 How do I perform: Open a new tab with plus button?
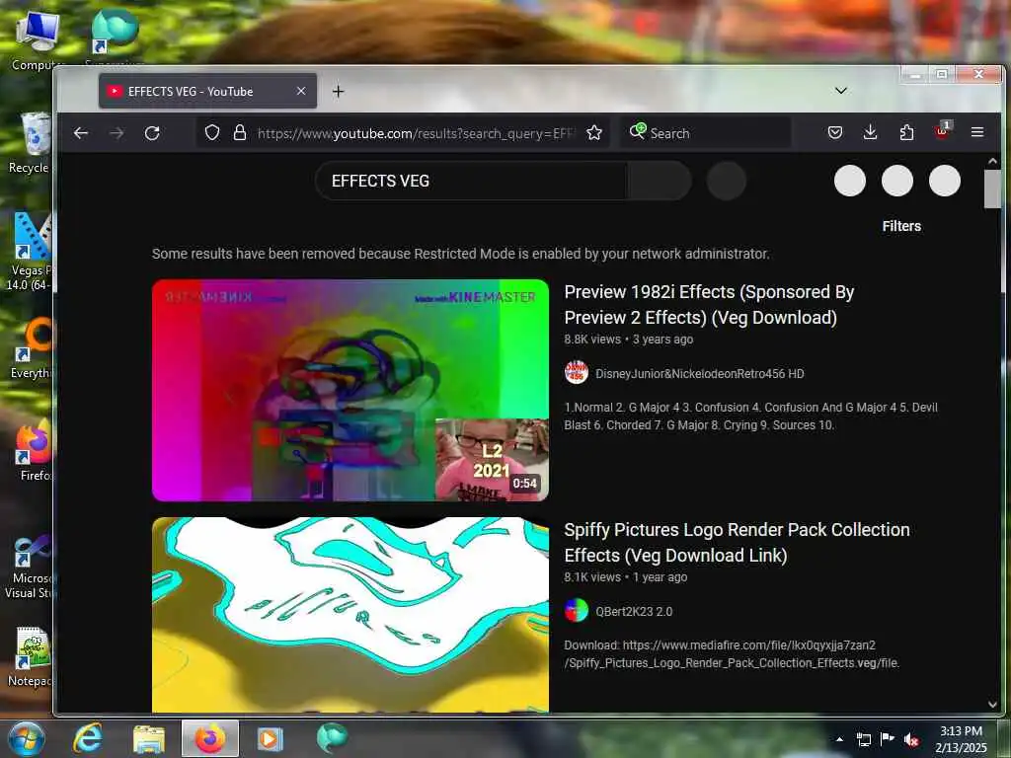tap(338, 92)
